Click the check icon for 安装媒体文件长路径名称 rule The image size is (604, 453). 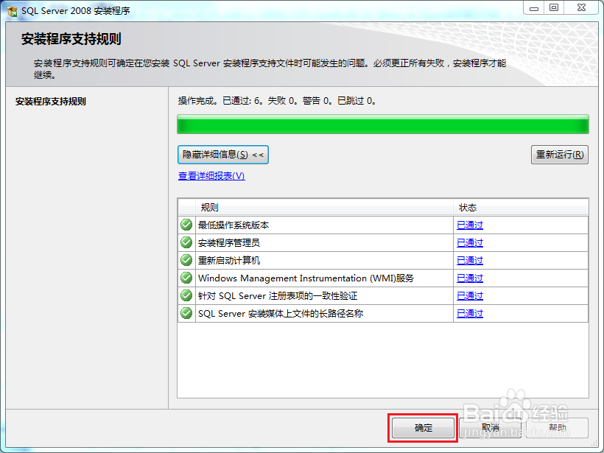click(x=186, y=313)
